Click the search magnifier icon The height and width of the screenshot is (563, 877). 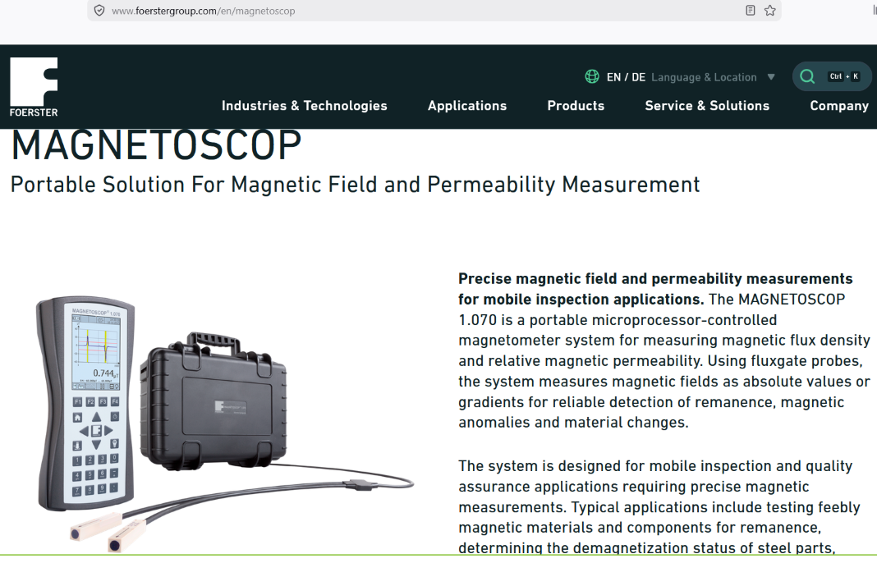pos(807,76)
